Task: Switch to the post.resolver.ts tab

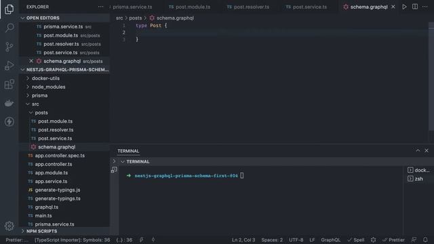Action: (x=248, y=7)
